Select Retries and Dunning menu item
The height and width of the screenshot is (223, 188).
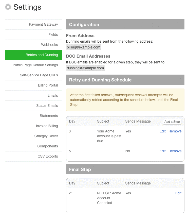click(42, 55)
